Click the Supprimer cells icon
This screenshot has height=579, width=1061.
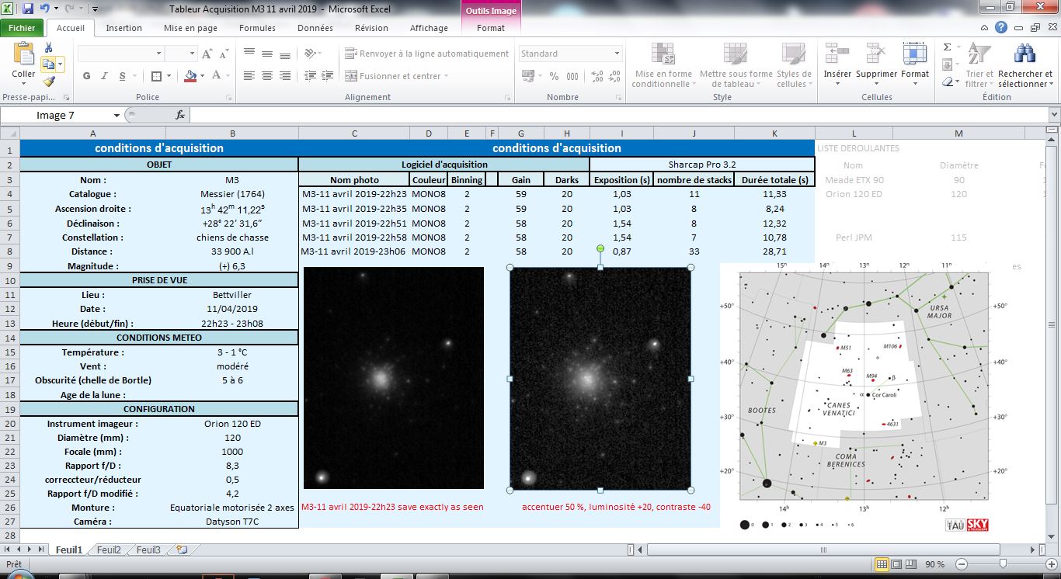(876, 54)
